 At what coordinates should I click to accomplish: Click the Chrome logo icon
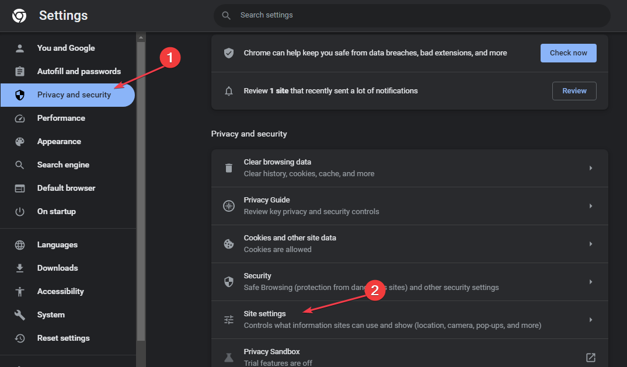click(x=19, y=16)
